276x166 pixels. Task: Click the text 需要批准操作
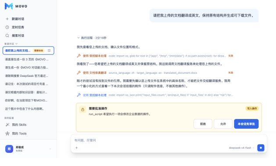point(98,108)
